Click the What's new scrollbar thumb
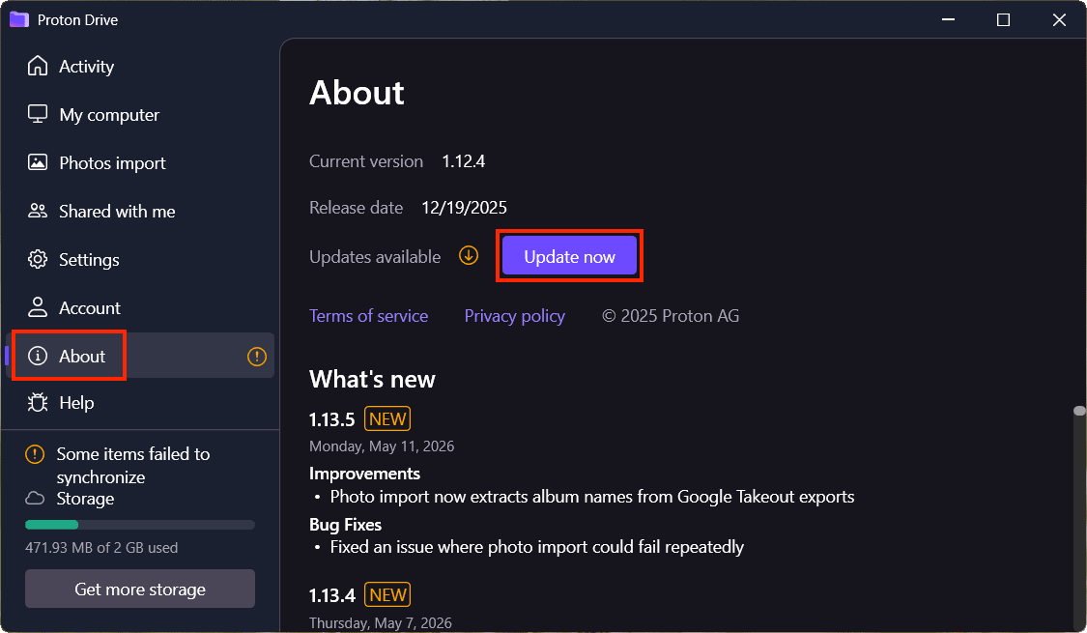1087x633 pixels. coord(1079,411)
